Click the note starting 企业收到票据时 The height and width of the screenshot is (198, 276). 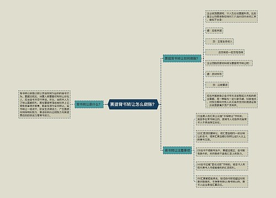231,16
